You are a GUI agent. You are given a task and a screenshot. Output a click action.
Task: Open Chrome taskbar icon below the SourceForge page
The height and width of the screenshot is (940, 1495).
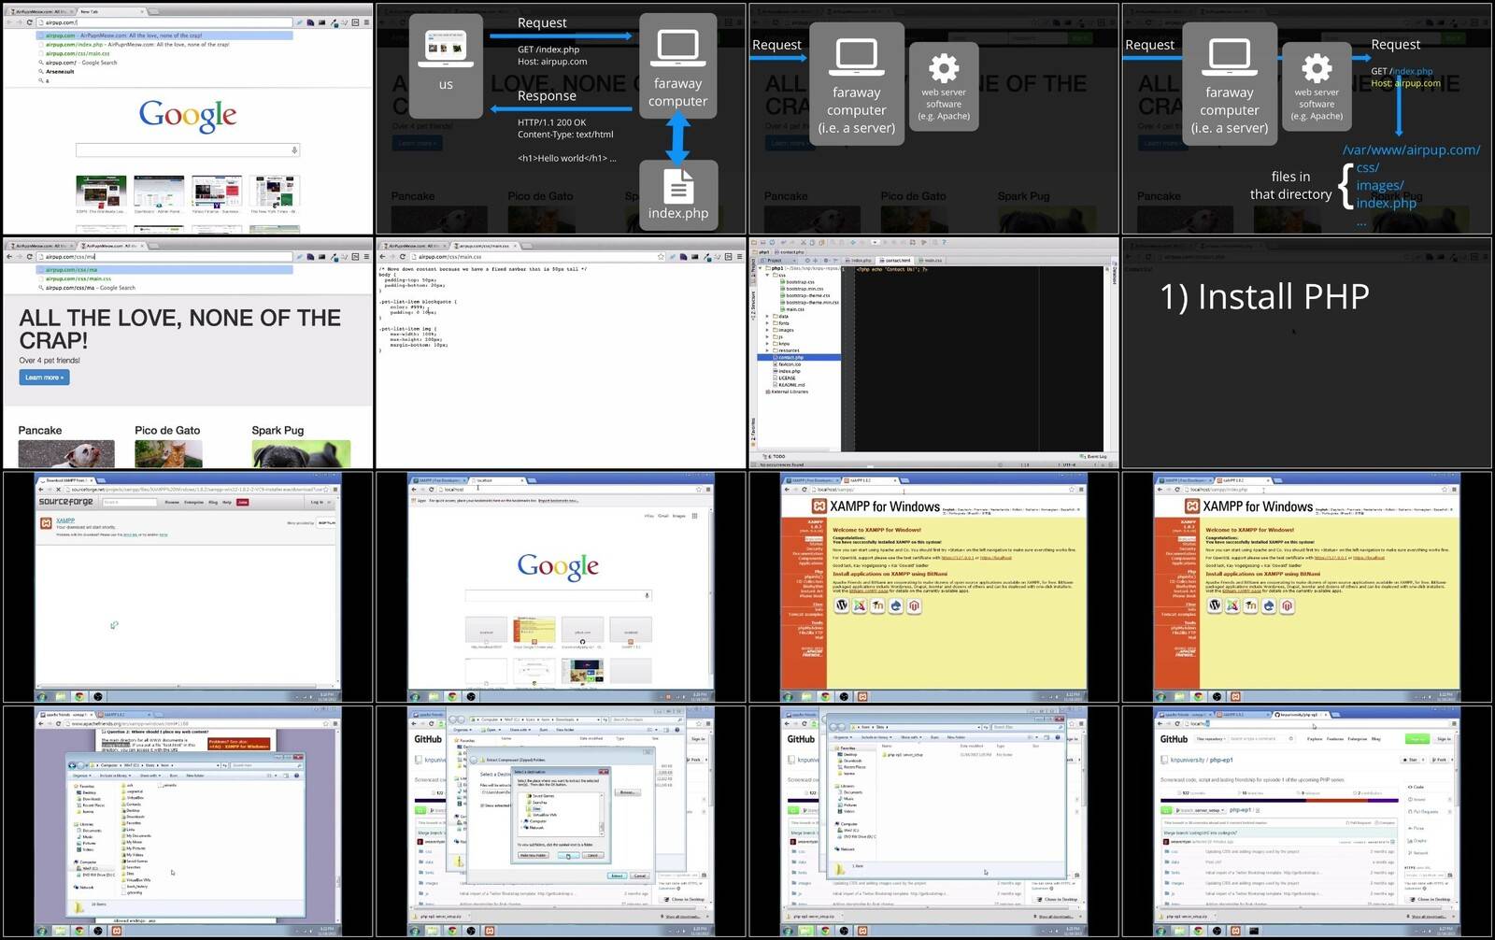(79, 696)
